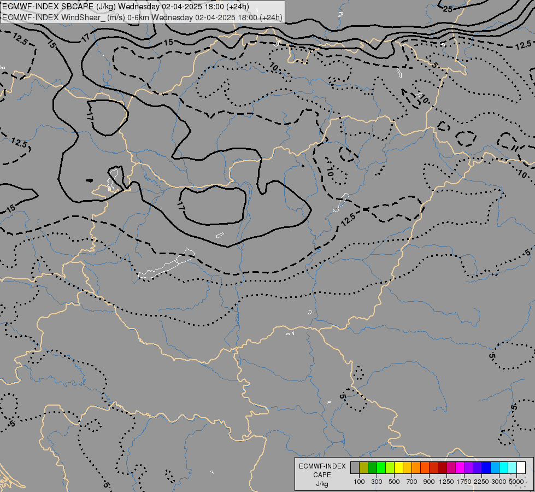Select the pure blue legend swatch
The image size is (535, 492).
pyautogui.click(x=486, y=468)
